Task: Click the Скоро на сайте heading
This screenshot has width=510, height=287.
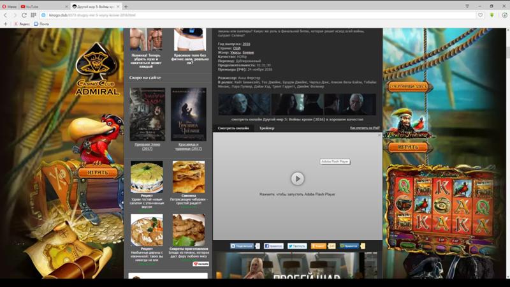Action: (145, 78)
